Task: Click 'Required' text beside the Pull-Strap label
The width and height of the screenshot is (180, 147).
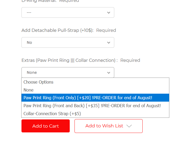Action: pyautogui.click(x=106, y=30)
